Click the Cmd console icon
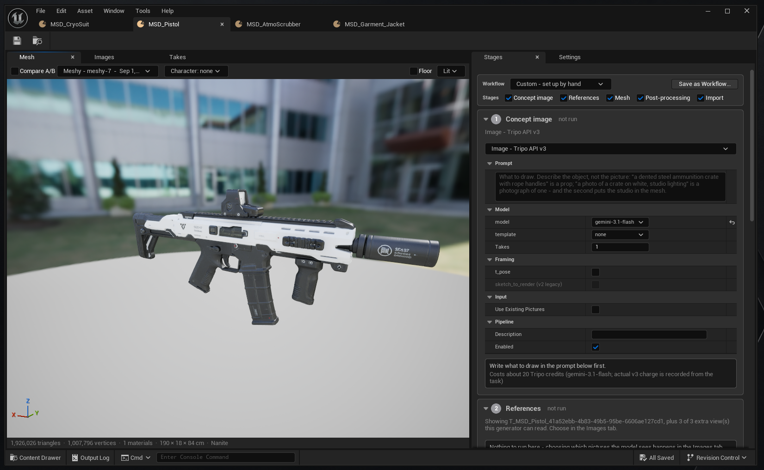Viewport: 764px width, 470px height. click(x=125, y=458)
